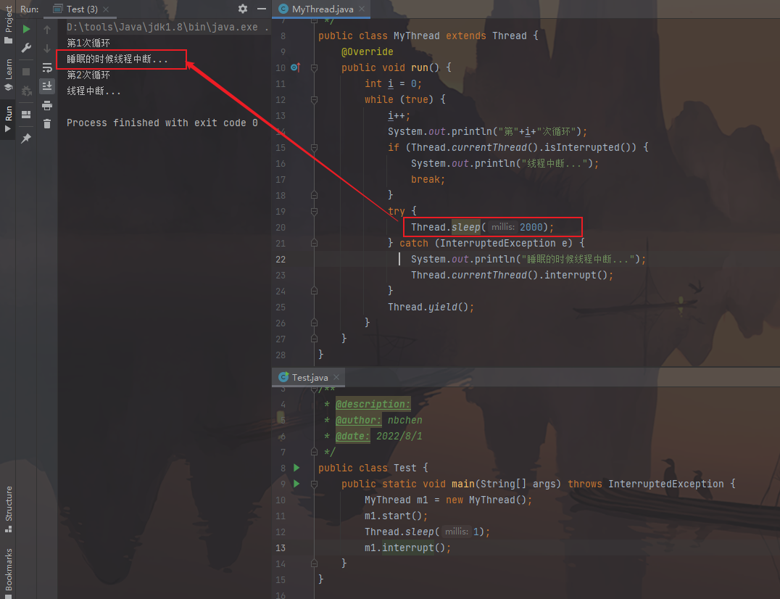Click the Restore Layout icon in Run panel
Image resolution: width=780 pixels, height=599 pixels.
coord(26,115)
